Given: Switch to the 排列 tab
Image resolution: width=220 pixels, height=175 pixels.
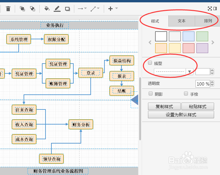Looking at the screenshot, I should coord(208,21).
